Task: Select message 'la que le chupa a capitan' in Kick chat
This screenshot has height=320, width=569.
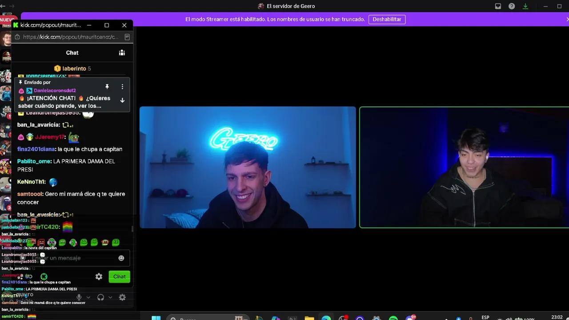Action: [90, 149]
